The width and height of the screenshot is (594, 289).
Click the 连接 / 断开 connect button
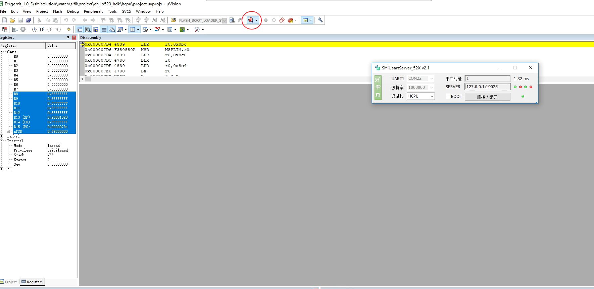tap(487, 97)
